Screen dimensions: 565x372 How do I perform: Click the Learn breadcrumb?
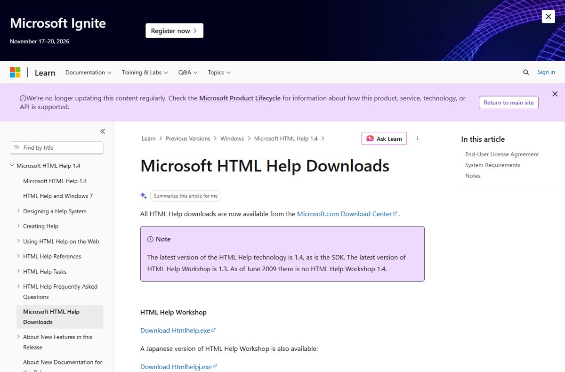click(149, 138)
